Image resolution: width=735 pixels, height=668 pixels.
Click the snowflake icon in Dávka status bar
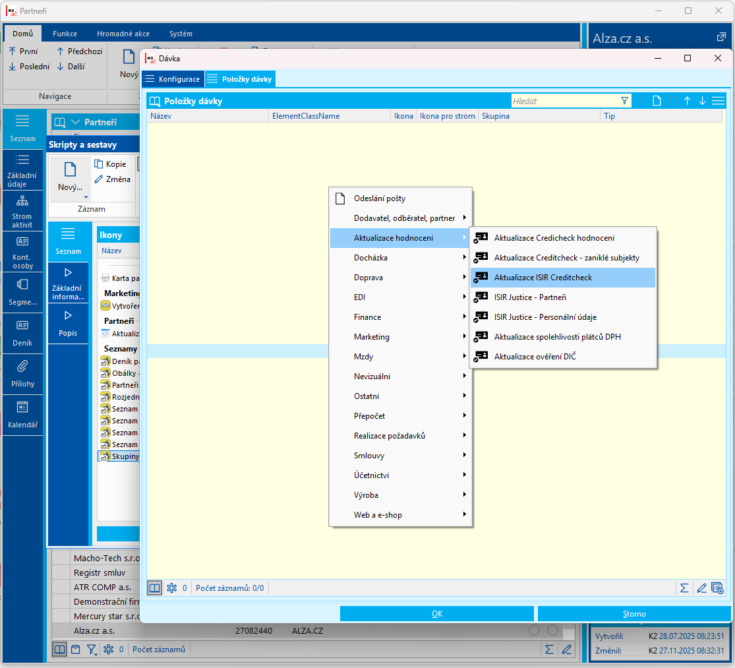[171, 588]
